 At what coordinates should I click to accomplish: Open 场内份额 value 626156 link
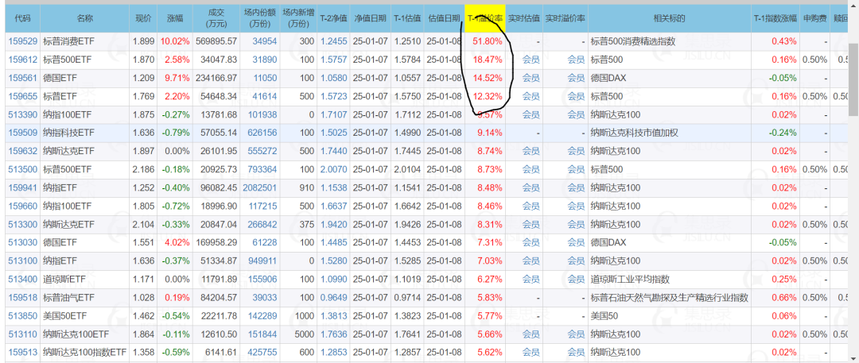[262, 133]
